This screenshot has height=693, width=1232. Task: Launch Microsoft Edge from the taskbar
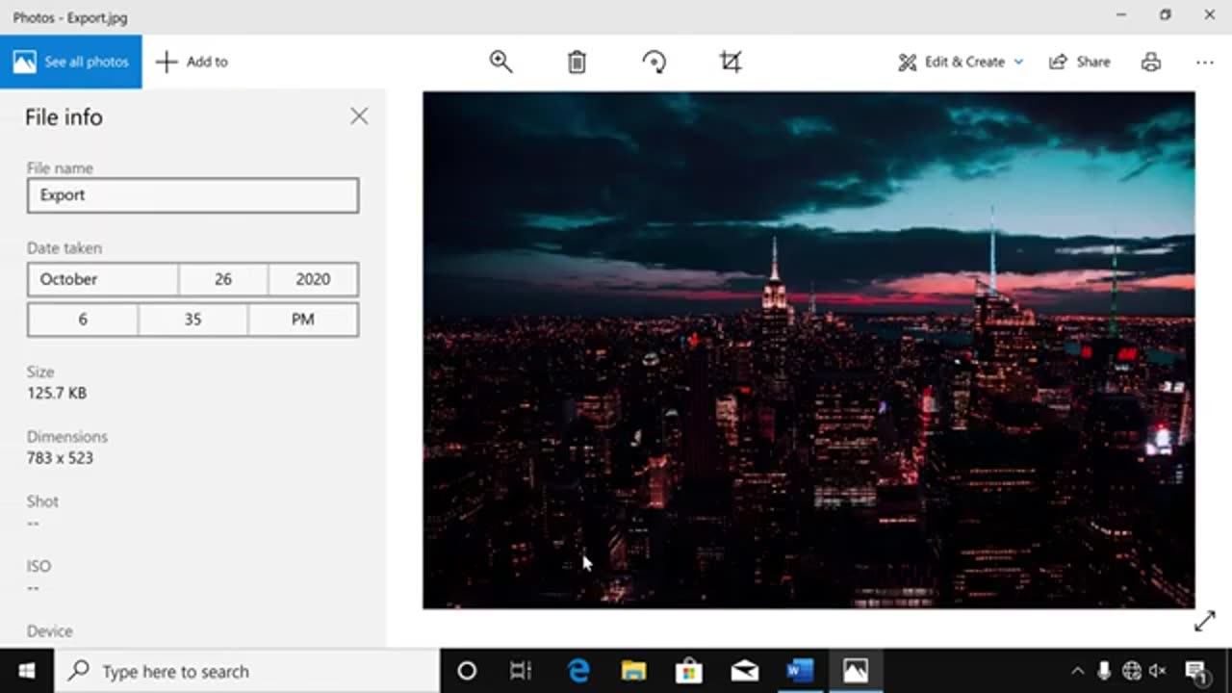point(578,671)
